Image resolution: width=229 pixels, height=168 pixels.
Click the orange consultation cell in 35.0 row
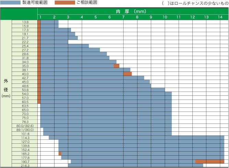pos(117,66)
